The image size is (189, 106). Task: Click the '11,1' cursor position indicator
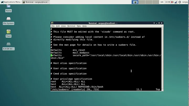[139, 89]
